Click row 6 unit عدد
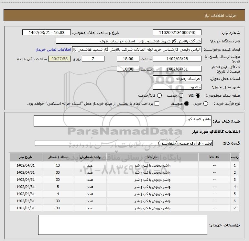Viewport: 249px width, 241px height. point(90,201)
